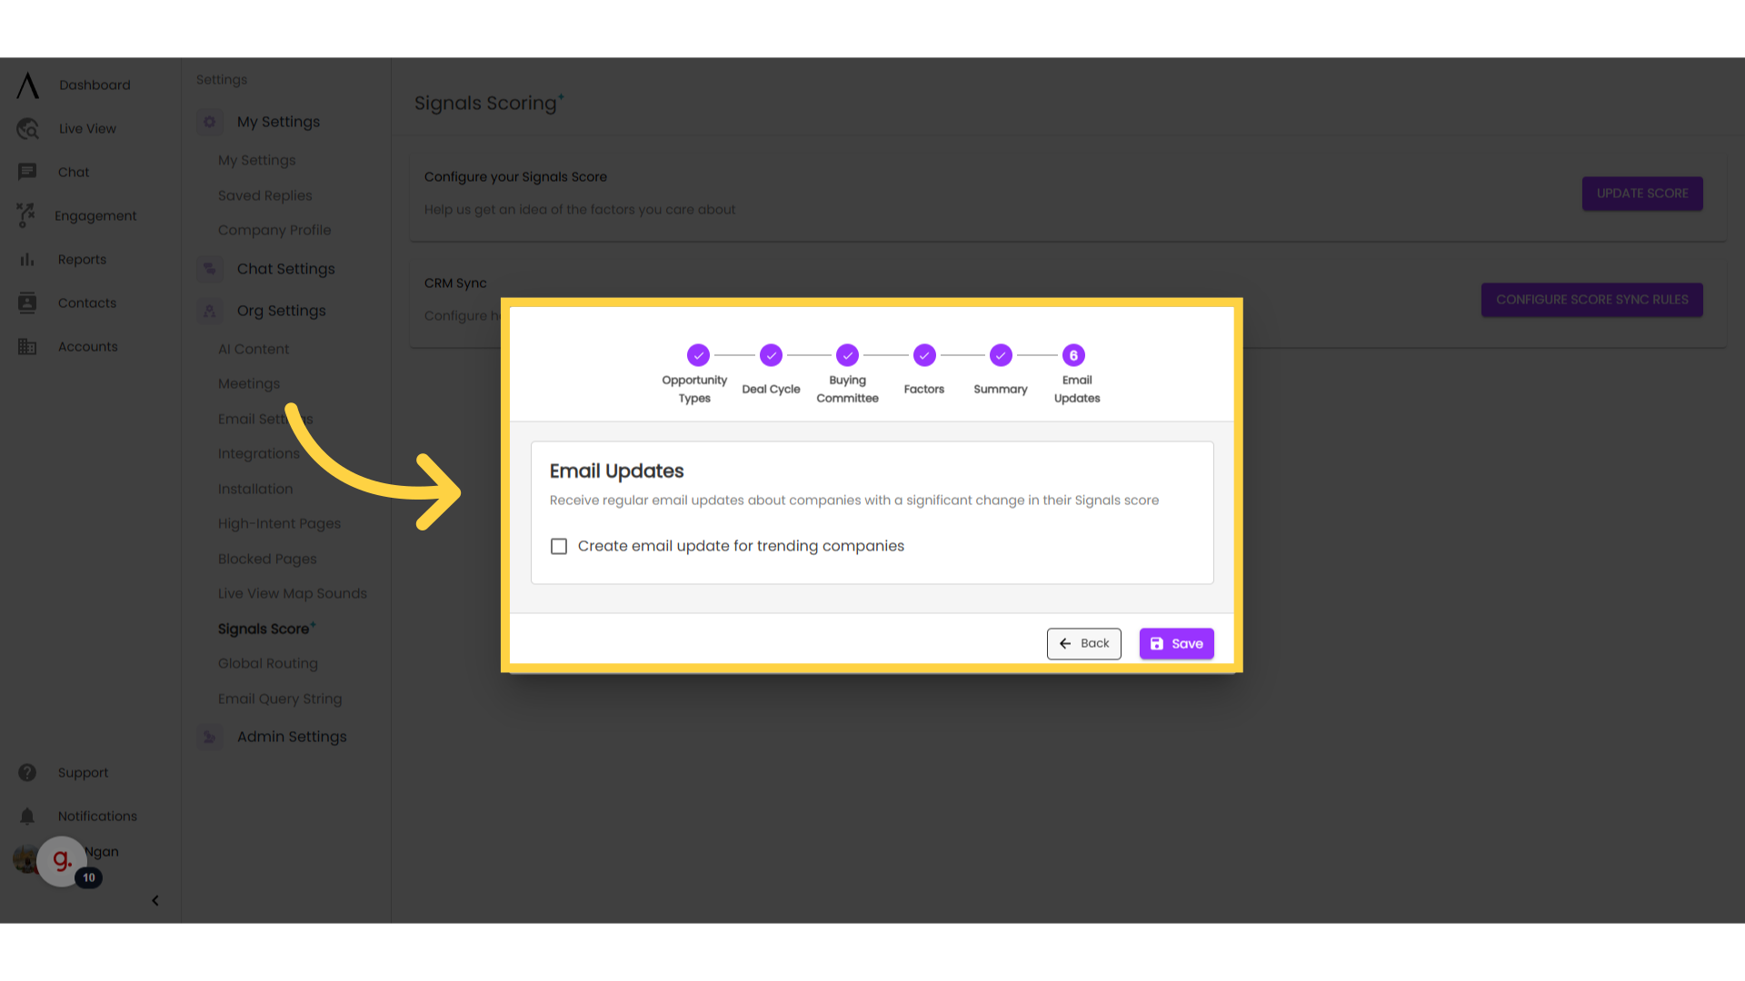Click Support icon at bottom sidebar

(x=26, y=773)
